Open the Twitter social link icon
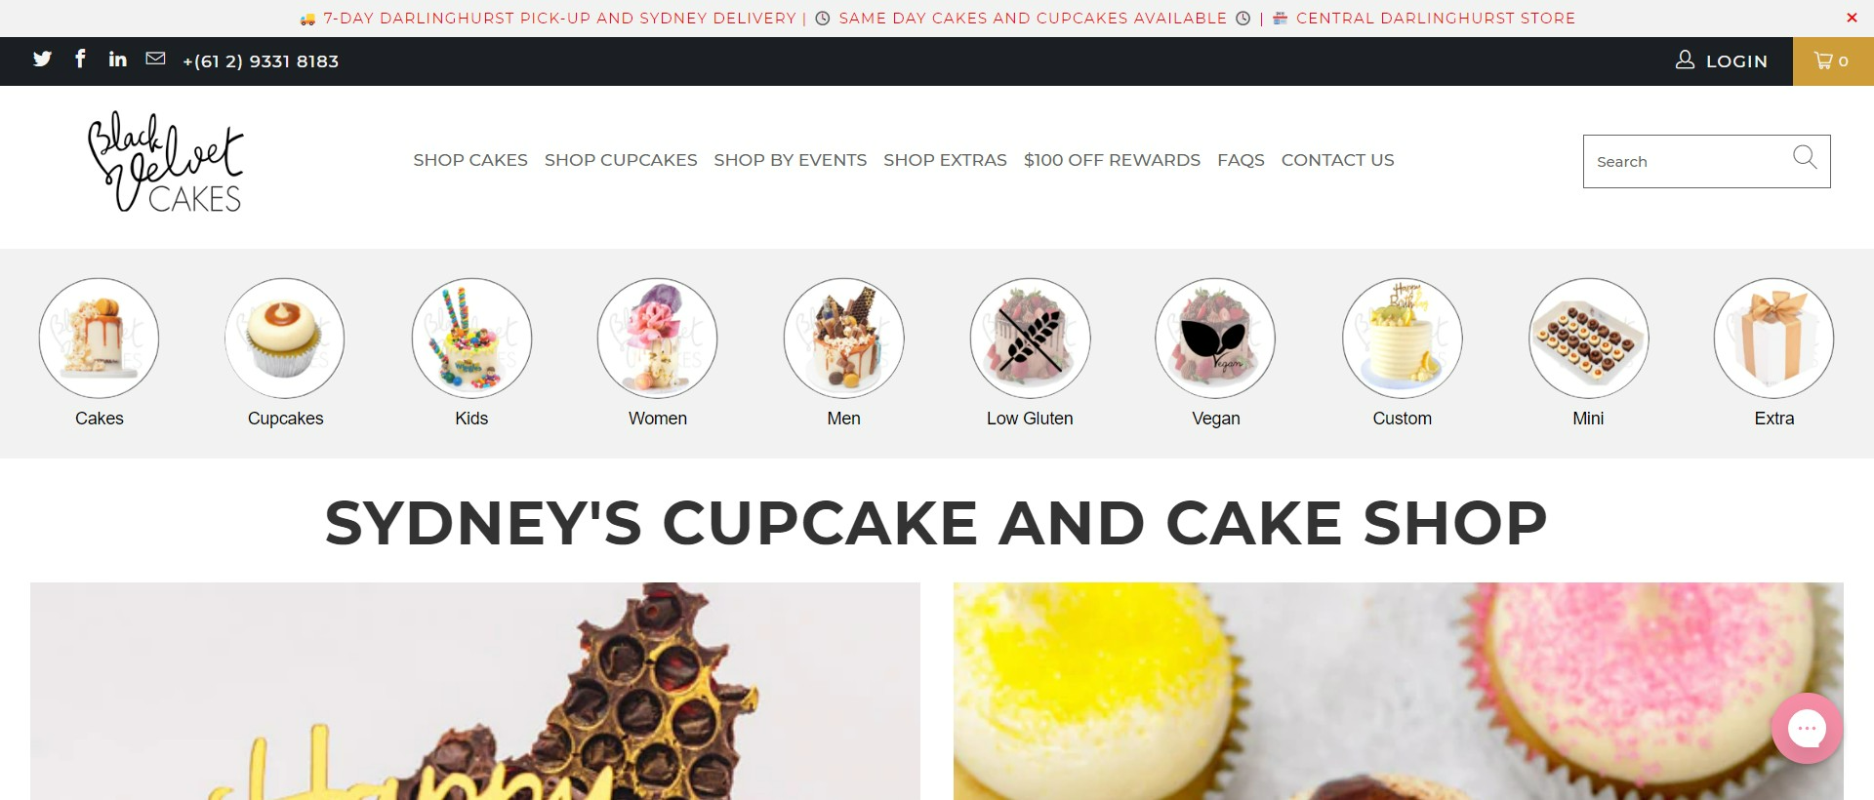Screen dimensions: 1874x800 [x=42, y=60]
